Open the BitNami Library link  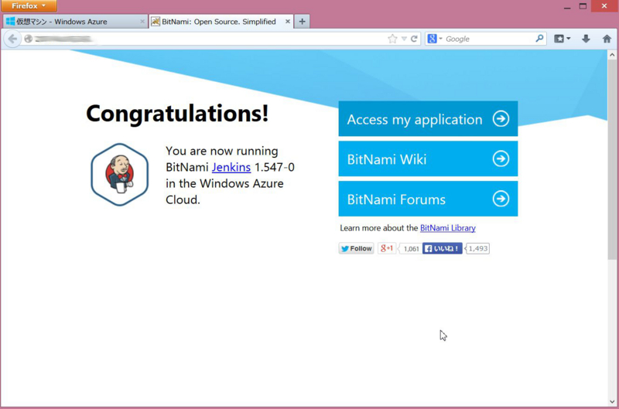448,228
